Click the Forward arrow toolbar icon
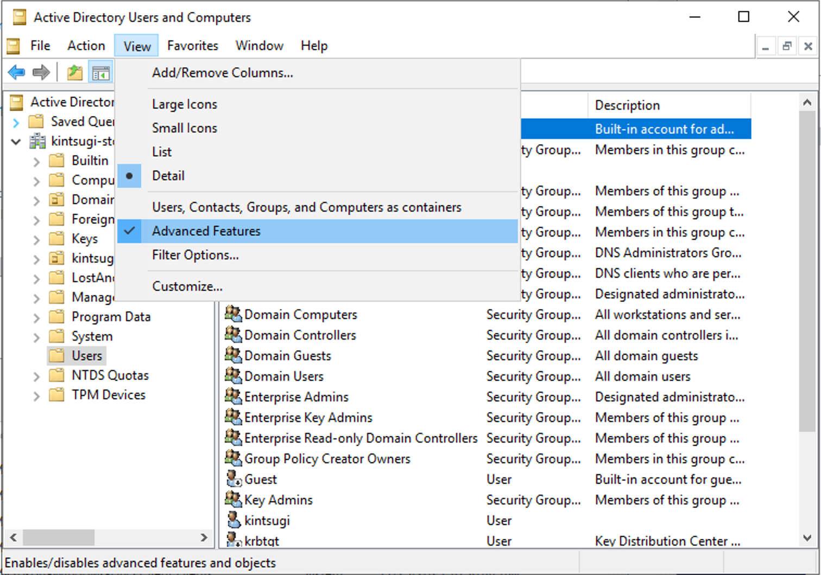821x575 pixels. tap(41, 72)
